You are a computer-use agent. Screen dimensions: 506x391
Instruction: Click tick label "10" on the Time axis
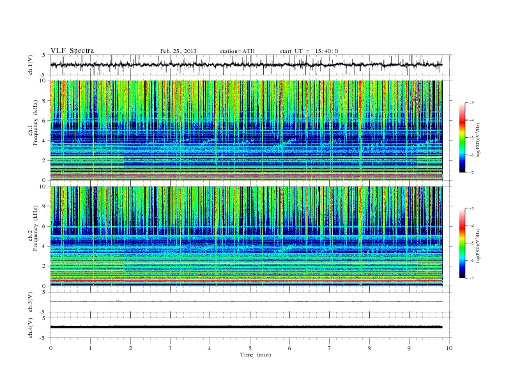tap(449, 348)
